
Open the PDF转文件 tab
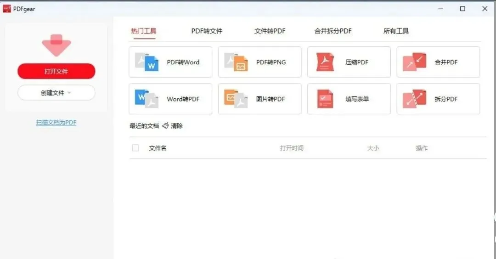point(207,31)
